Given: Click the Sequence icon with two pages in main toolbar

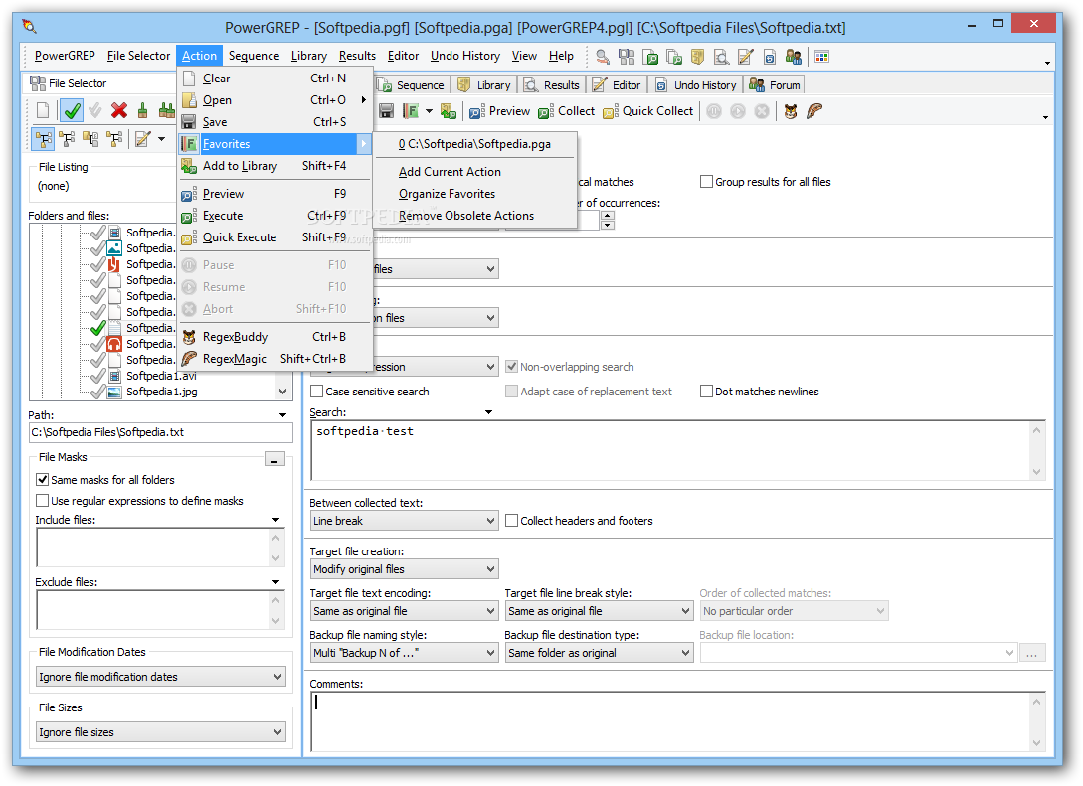Looking at the screenshot, I should coord(674,56).
